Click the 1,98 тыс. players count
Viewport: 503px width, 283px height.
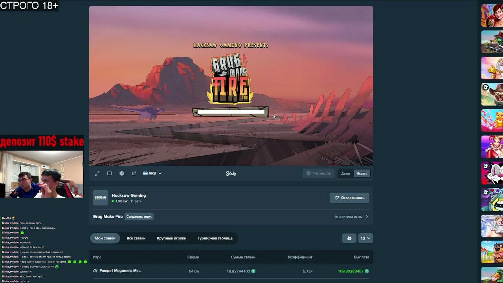tap(122, 201)
